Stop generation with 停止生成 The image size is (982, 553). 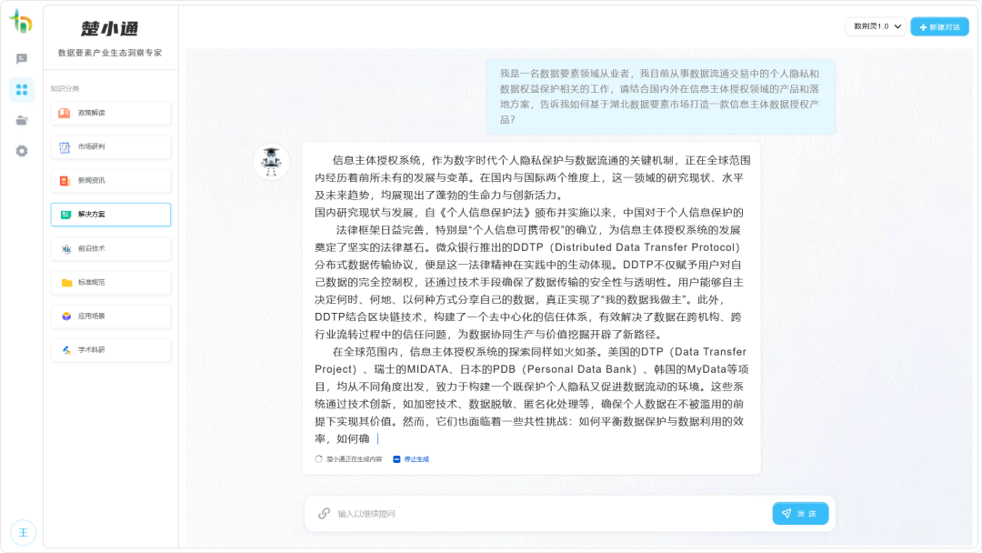411,459
